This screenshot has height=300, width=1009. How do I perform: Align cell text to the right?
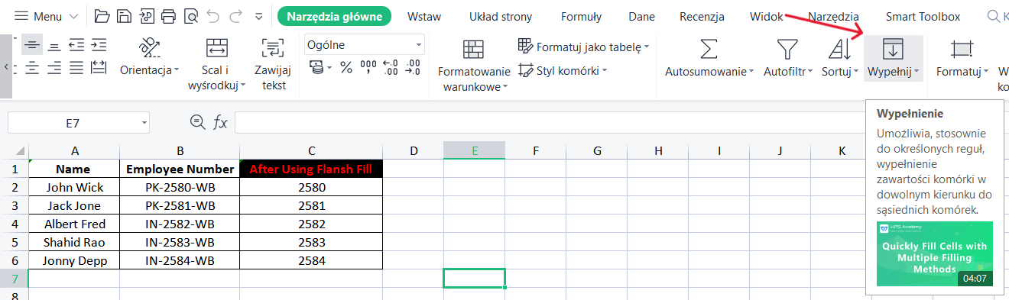54,68
